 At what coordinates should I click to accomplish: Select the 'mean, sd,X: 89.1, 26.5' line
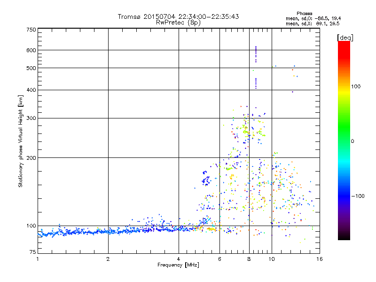[313, 23]
